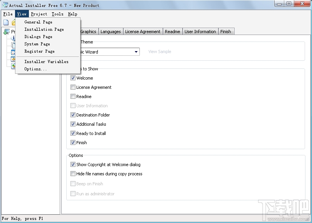Select the Project root computer icon in sidebar
Viewport: 312px width, 223px height.
click(7, 31)
